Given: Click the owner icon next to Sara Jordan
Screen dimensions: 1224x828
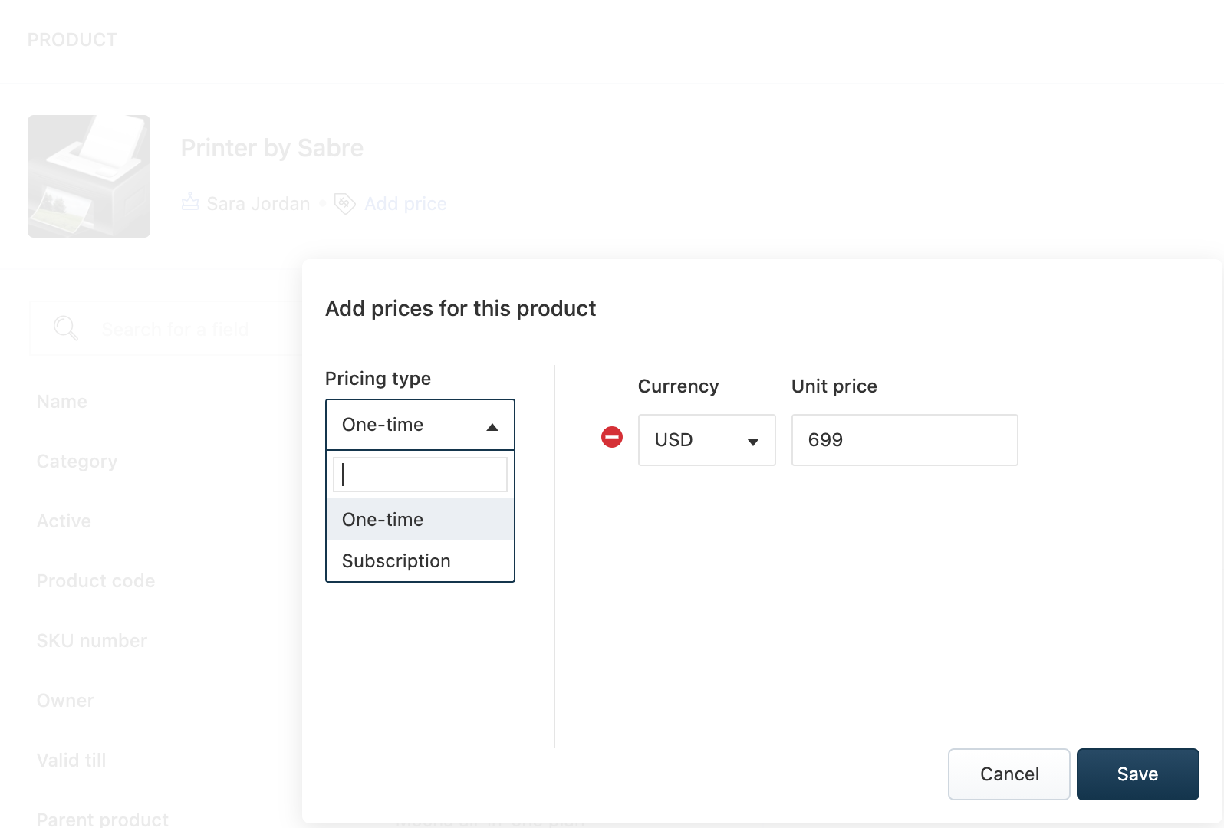Looking at the screenshot, I should (190, 203).
